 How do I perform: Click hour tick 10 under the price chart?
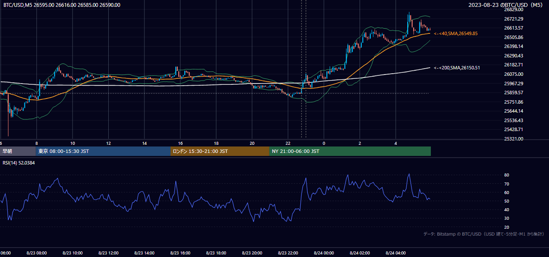point(73,143)
